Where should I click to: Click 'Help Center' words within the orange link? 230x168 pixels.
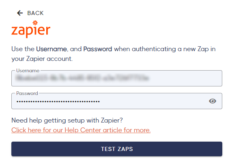pyautogui.click(x=83, y=130)
